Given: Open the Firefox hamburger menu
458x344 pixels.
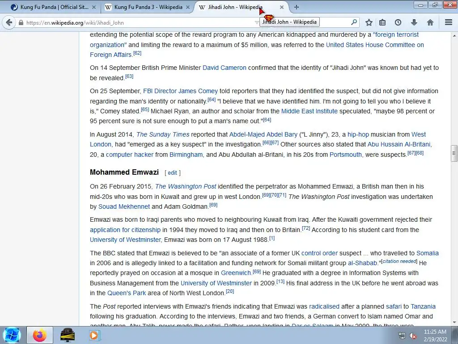Looking at the screenshot, I should (x=449, y=22).
